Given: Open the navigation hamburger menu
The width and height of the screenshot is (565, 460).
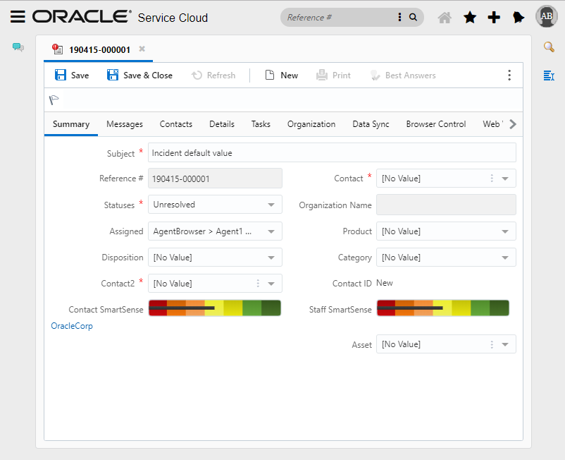Looking at the screenshot, I should click(x=19, y=17).
